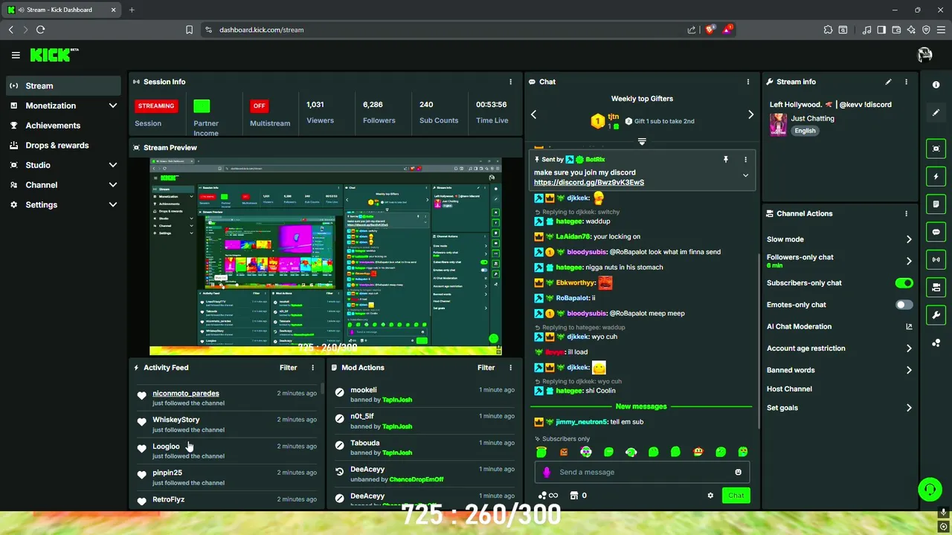Open the profile avatar menu
Image resolution: width=952 pixels, height=535 pixels.
point(924,55)
